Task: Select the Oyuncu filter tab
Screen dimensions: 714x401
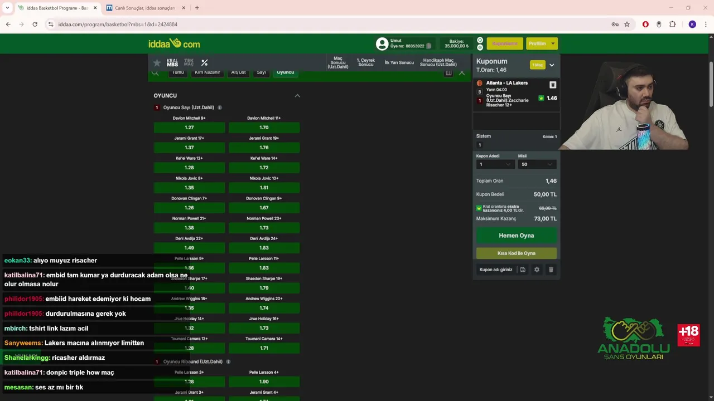Action: [x=285, y=72]
